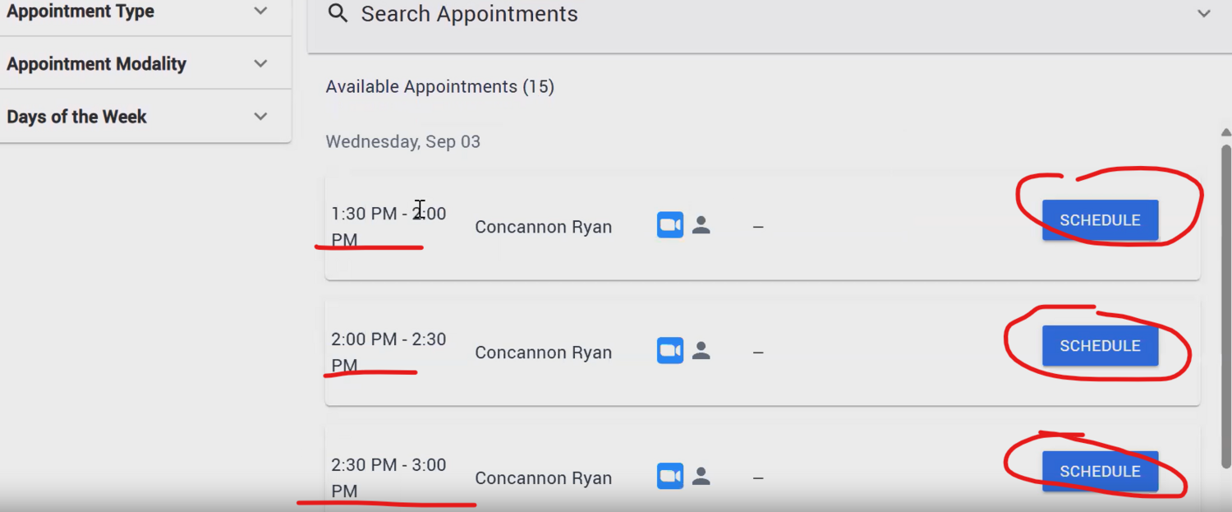The height and width of the screenshot is (512, 1232).
Task: Open the Days of the Week filter
Action: coord(260,117)
